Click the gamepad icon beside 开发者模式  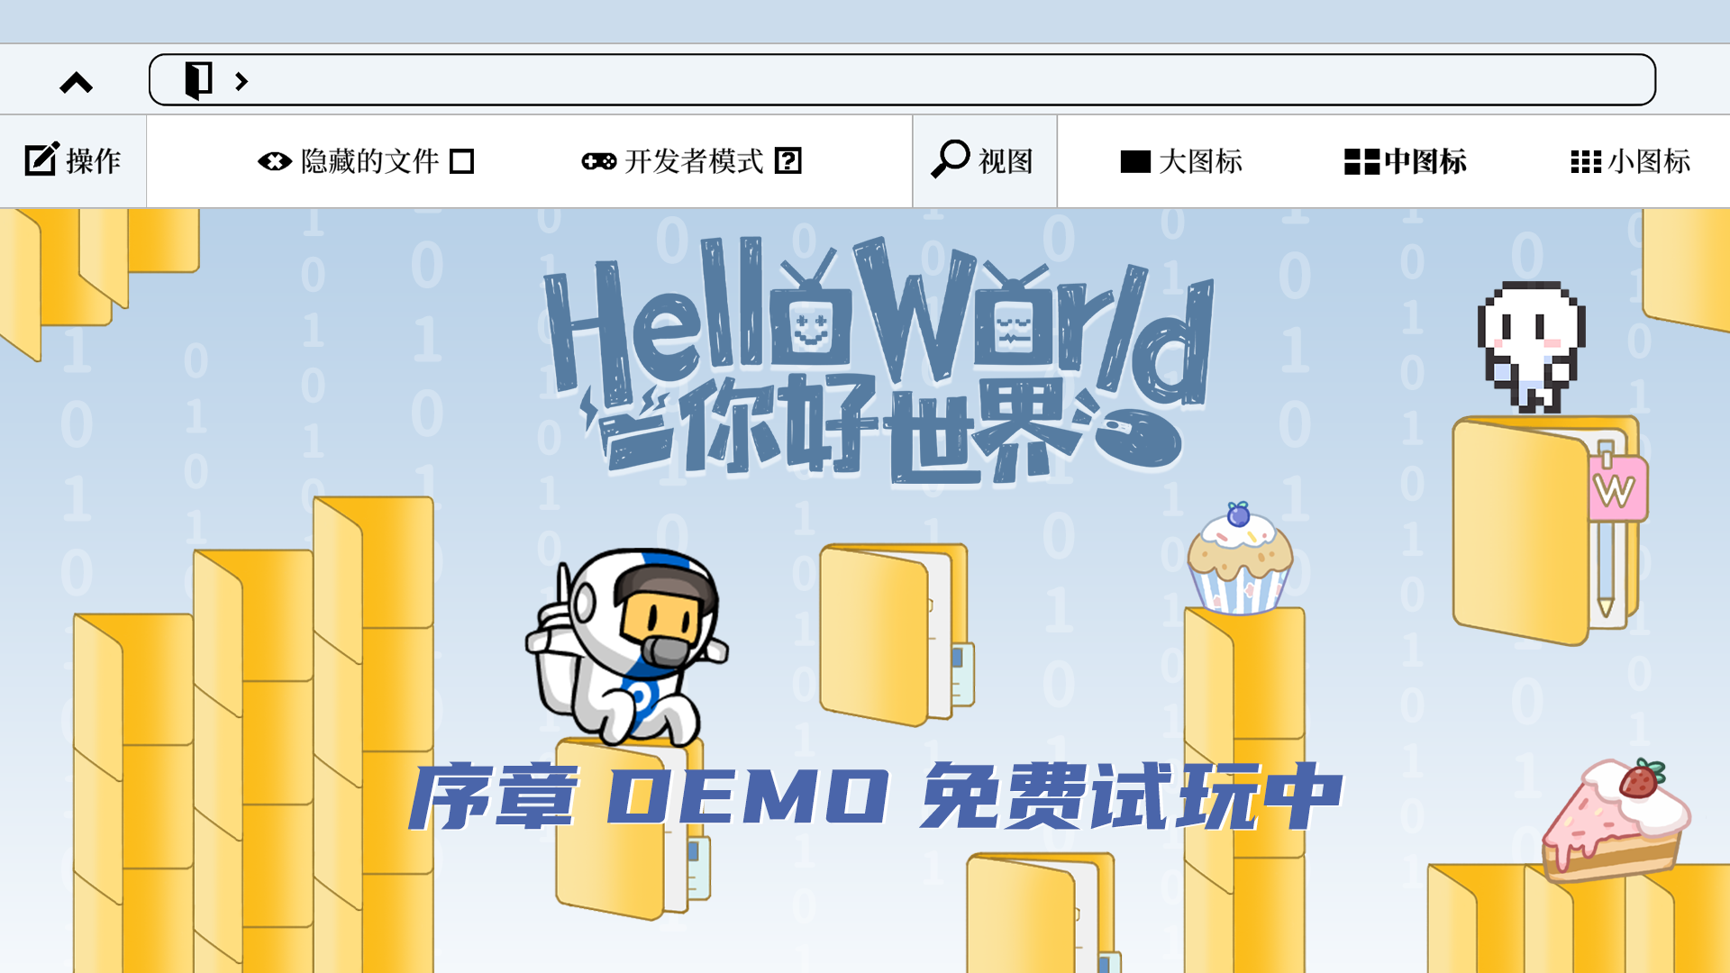[x=597, y=160]
